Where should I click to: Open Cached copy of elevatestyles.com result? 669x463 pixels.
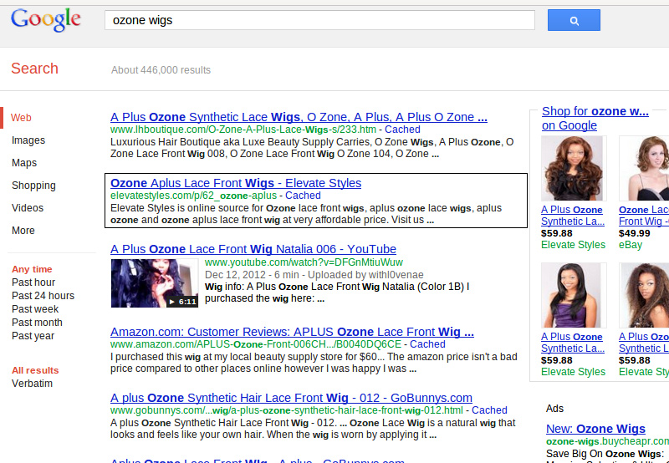[x=303, y=196]
